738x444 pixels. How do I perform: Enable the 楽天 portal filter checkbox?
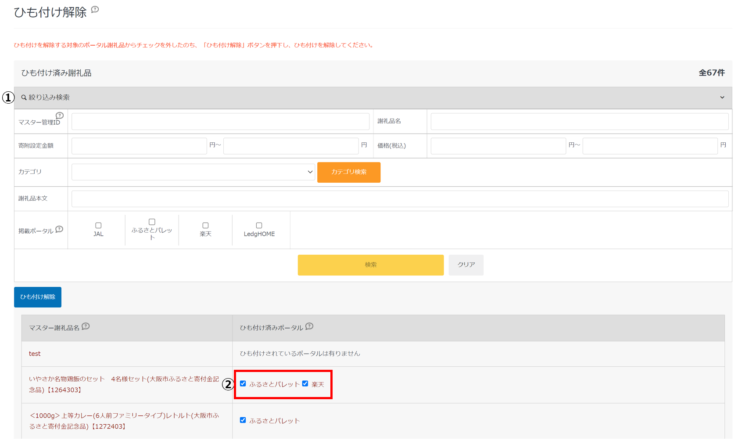205,225
